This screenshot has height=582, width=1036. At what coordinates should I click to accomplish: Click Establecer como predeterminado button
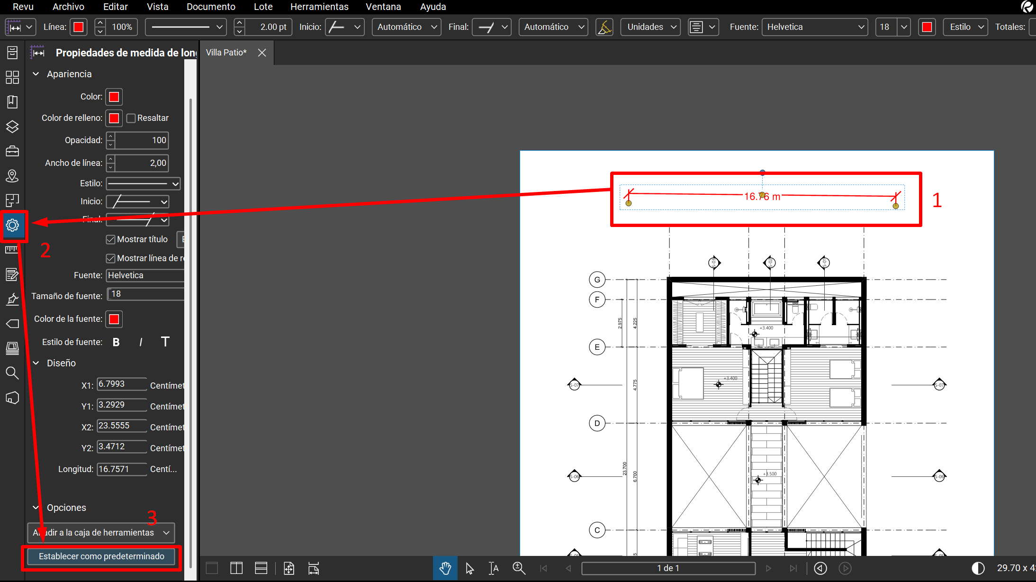coord(101,556)
